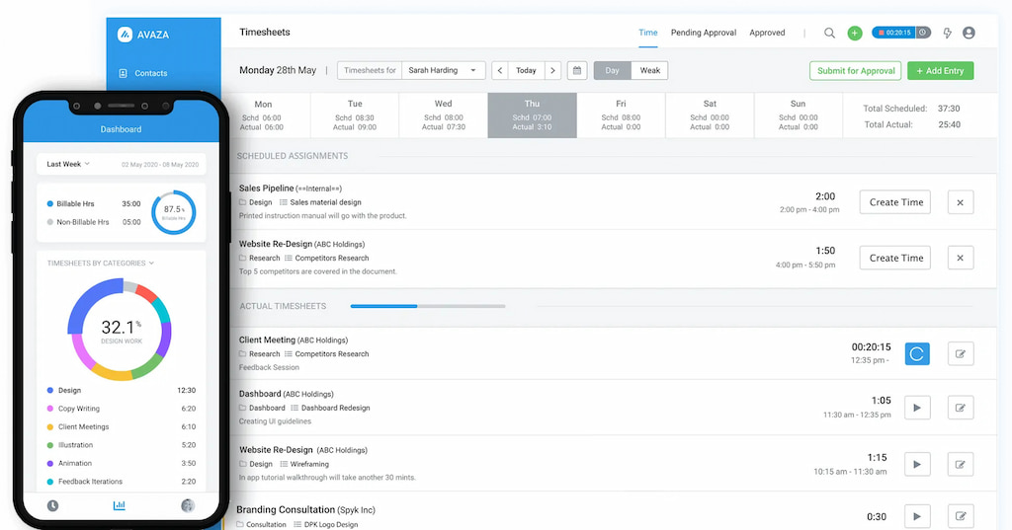Click the Add Entry button

pos(941,71)
